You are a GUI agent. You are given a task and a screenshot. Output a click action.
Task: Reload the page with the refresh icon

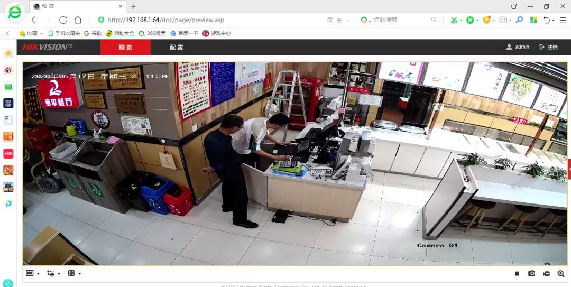coord(63,20)
